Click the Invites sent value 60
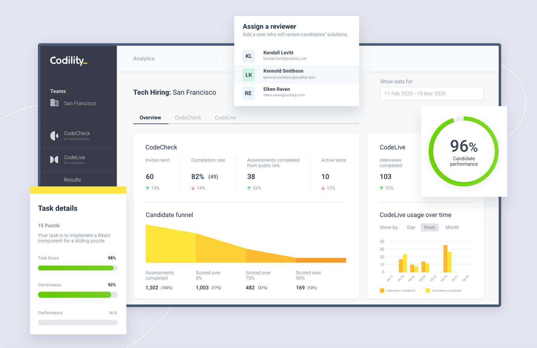Viewport: 537px width, 348px height. [x=150, y=177]
